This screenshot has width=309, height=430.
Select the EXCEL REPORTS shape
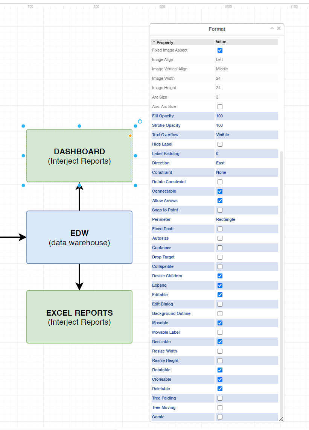coord(79,317)
